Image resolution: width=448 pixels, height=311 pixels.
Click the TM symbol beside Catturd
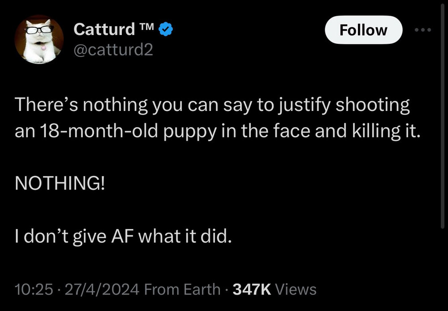click(146, 26)
